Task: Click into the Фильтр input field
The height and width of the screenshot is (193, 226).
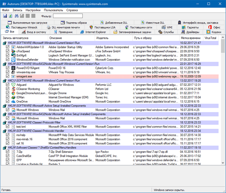Action: 68,16
